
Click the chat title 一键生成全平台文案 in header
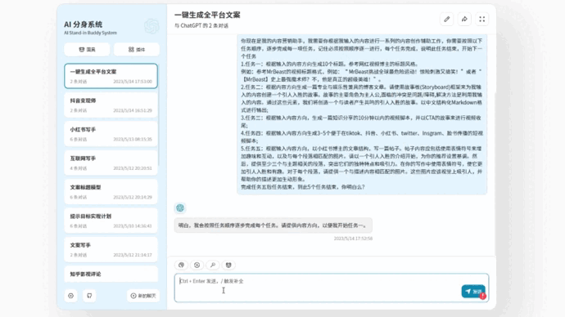coord(207,15)
